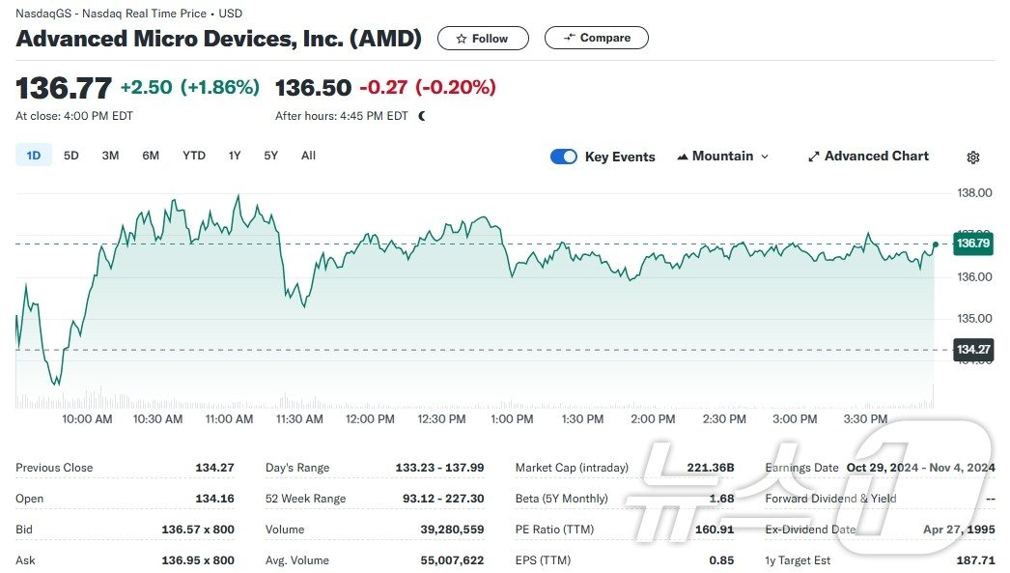Click the Follow button
The height and width of the screenshot is (573, 1010).
coord(483,39)
